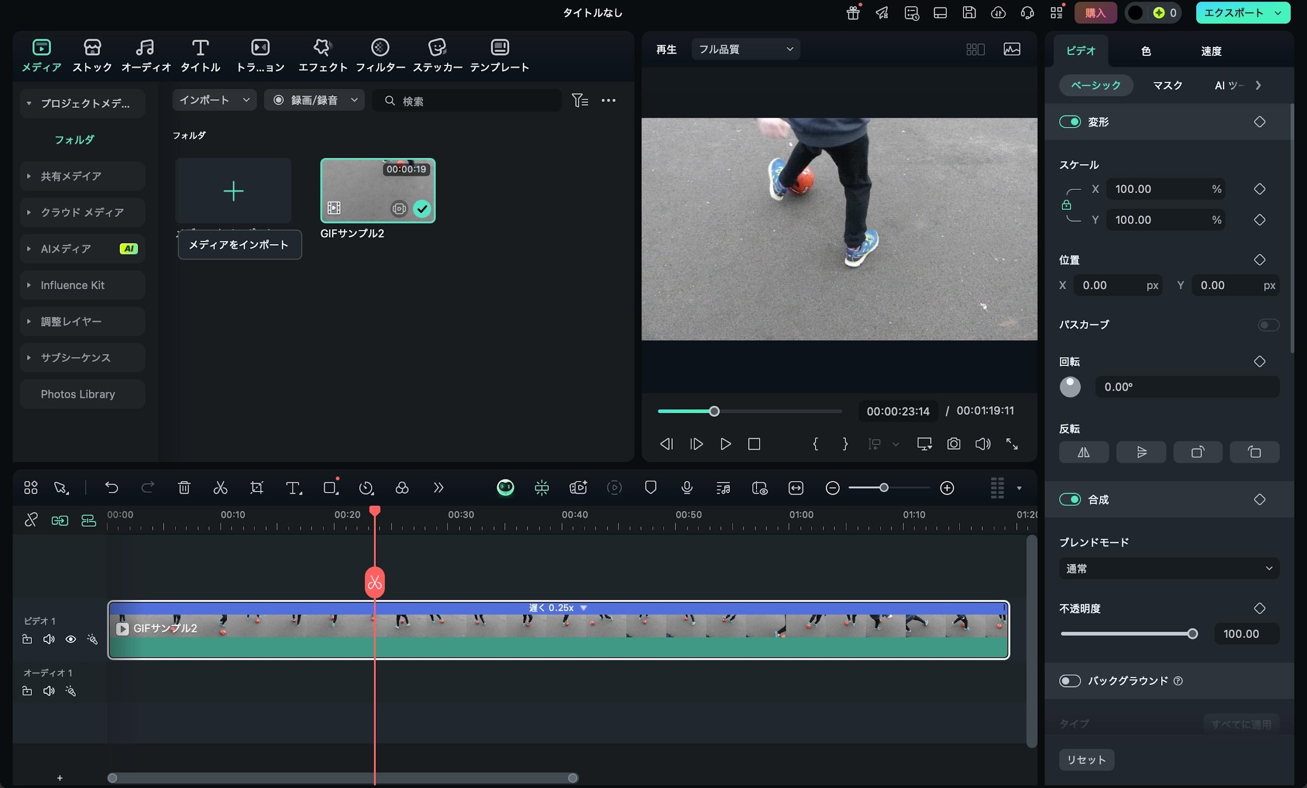Image resolution: width=1307 pixels, height=788 pixels.
Task: Open the オーディオ (Audio) tab
Action: point(146,55)
